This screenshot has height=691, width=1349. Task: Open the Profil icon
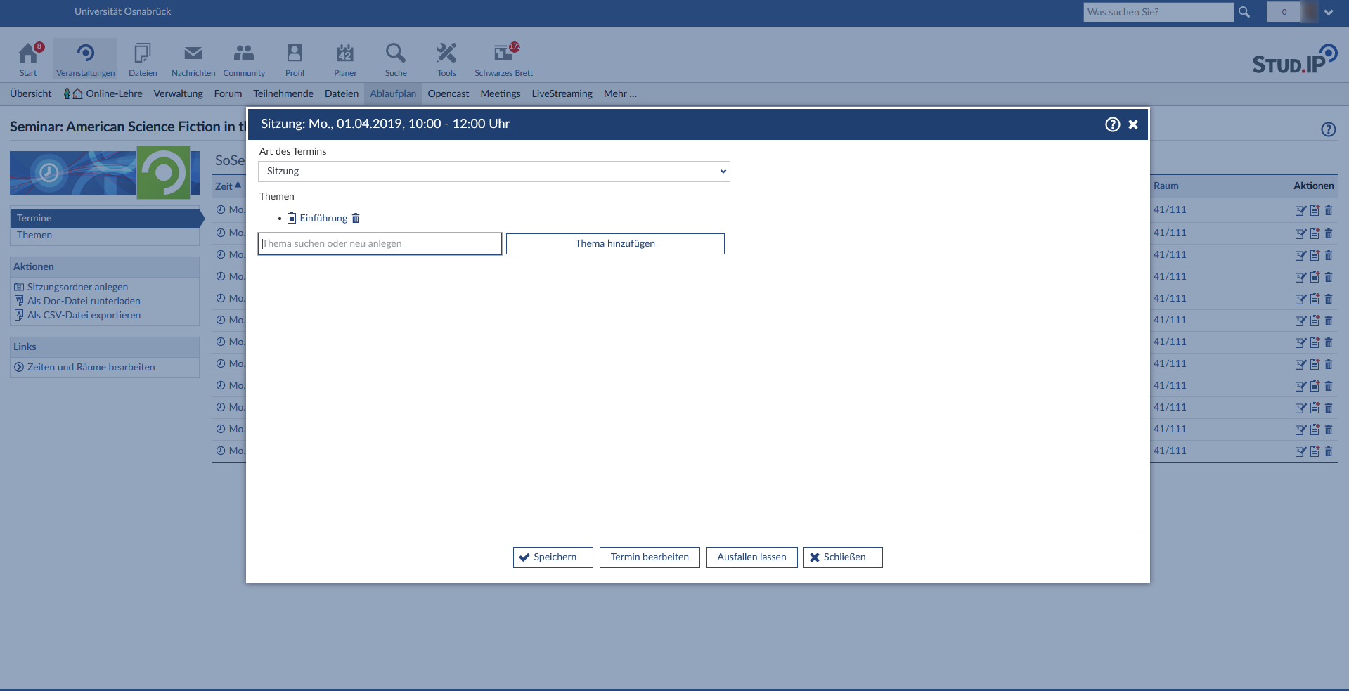[295, 53]
